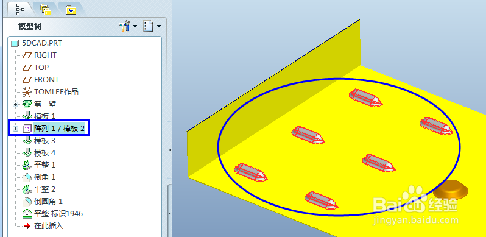Select the FRONT datum plane
Image resolution: width=486 pixels, height=237 pixels.
46,80
